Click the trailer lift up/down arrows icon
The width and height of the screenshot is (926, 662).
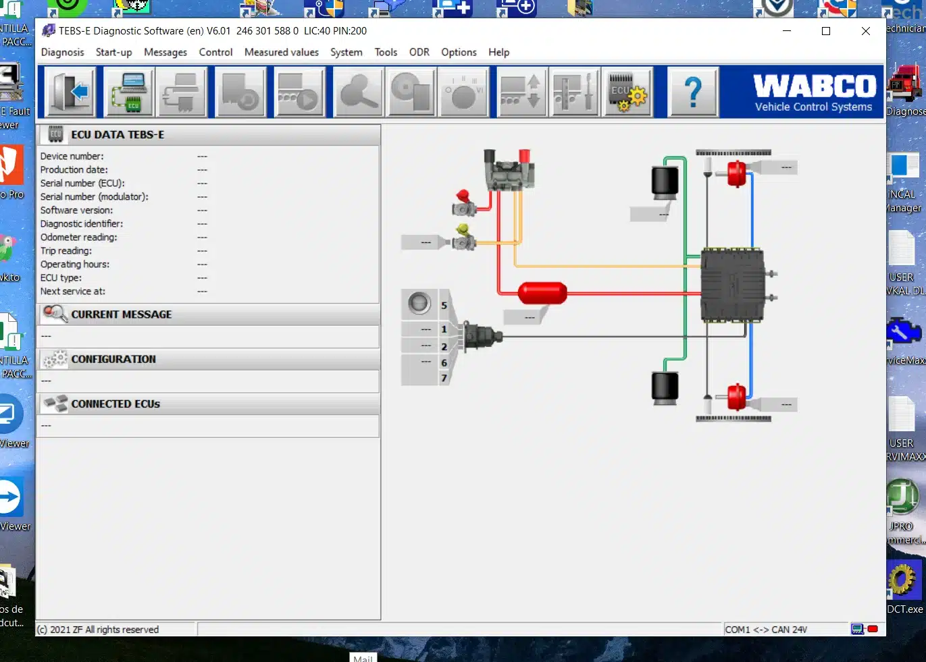point(521,92)
